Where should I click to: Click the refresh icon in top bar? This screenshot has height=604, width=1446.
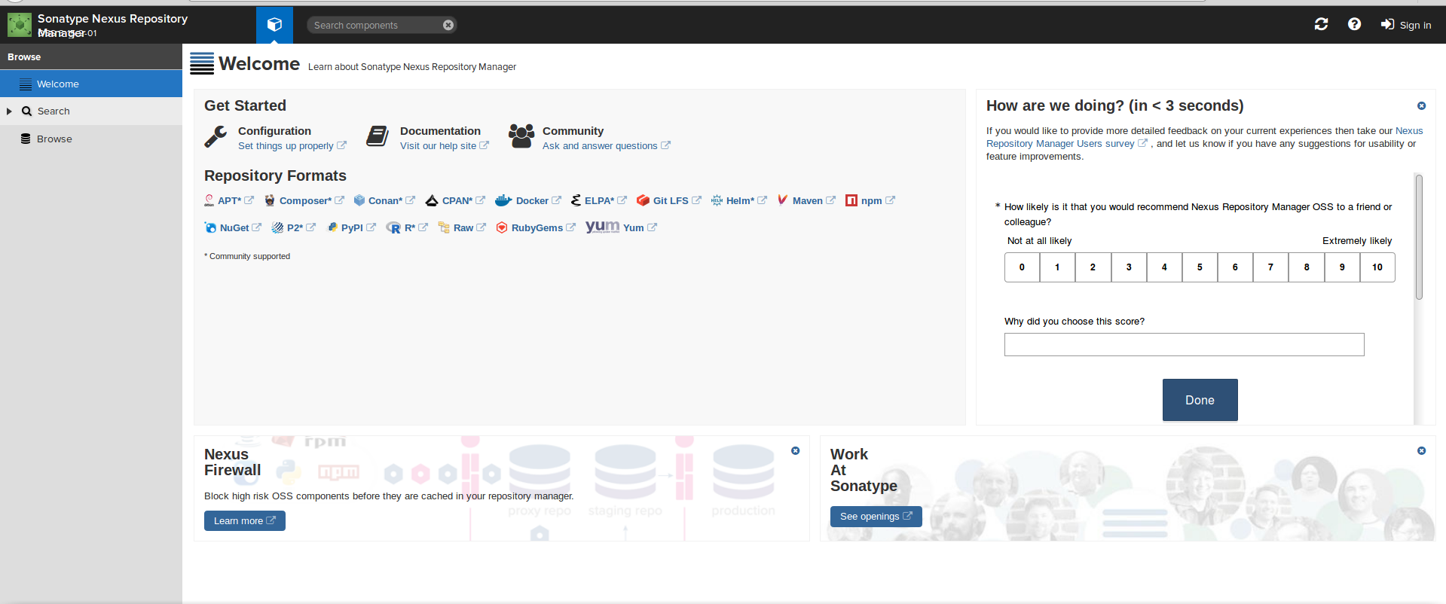click(1321, 25)
